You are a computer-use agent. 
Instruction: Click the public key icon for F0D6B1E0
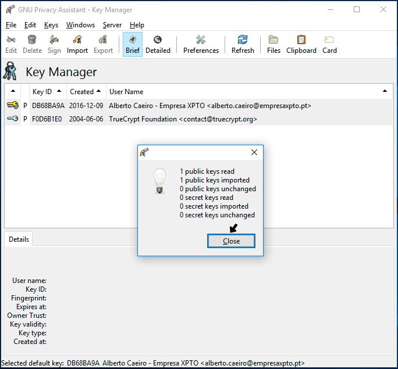point(13,119)
